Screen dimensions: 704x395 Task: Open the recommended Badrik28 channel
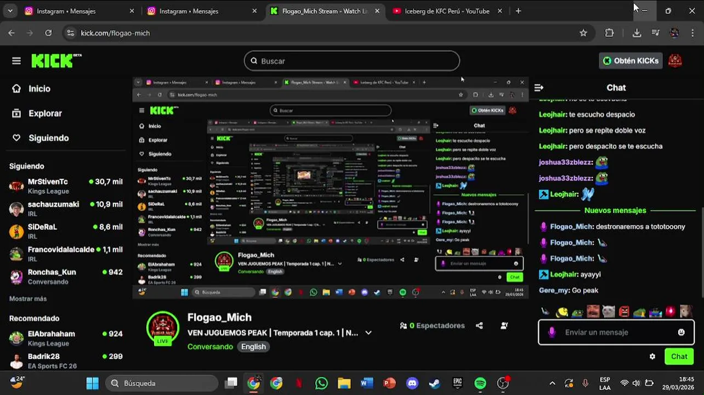click(66, 360)
